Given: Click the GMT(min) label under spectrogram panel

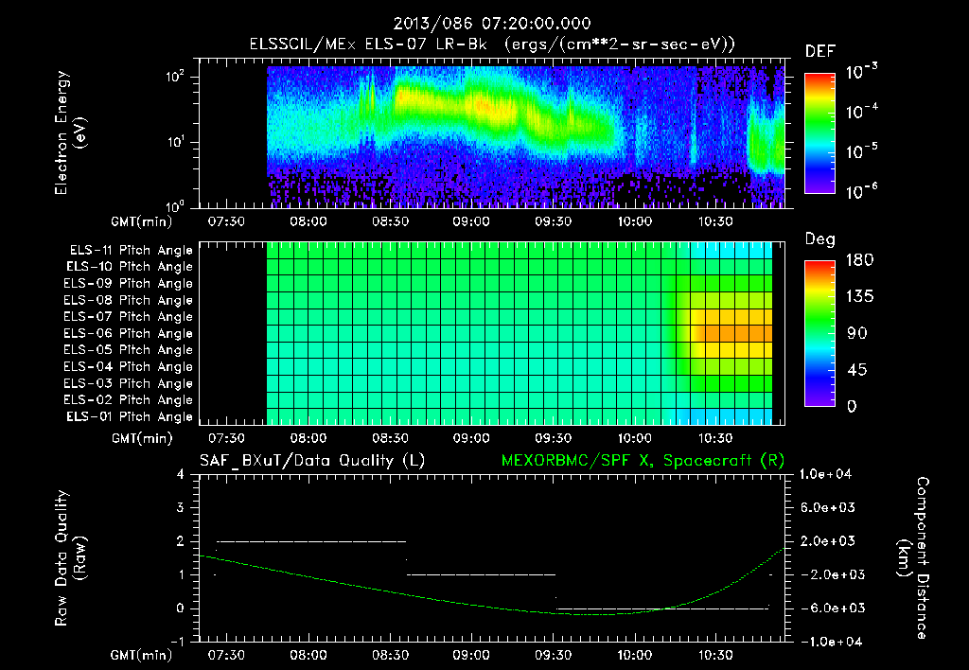Looking at the screenshot, I should tap(142, 221).
